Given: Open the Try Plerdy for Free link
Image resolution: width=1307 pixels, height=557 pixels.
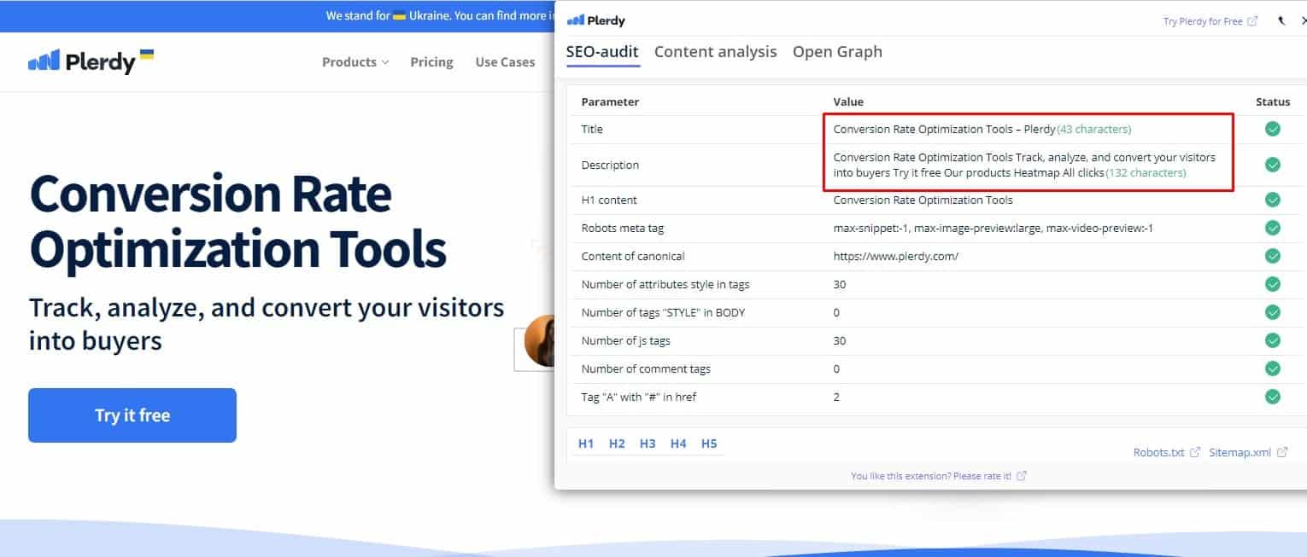Looking at the screenshot, I should 1210,21.
